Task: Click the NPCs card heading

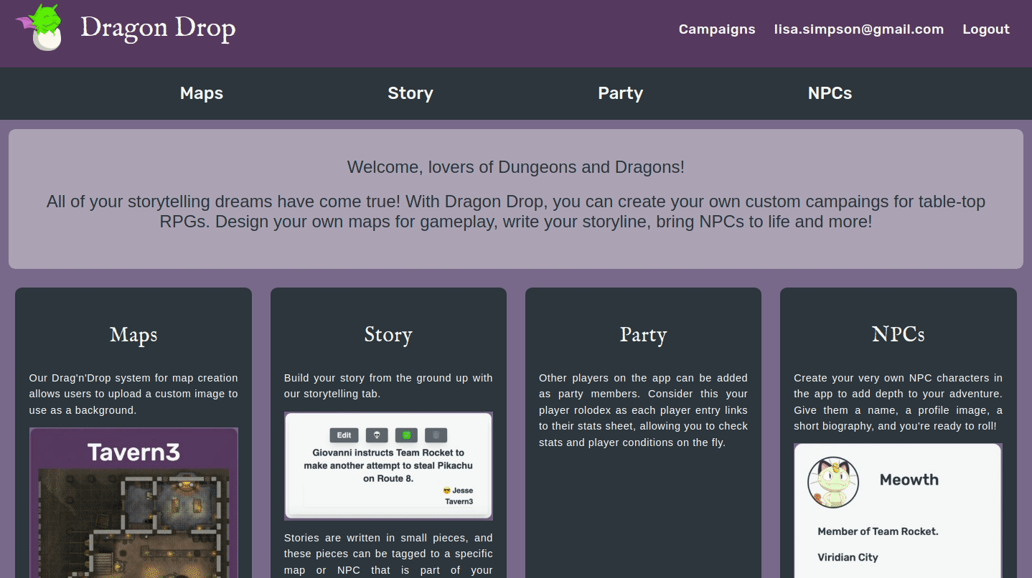Action: [x=899, y=334]
